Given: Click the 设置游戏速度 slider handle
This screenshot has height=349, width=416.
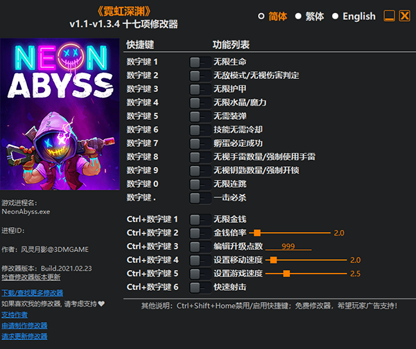Looking at the screenshot, I should (286, 274).
